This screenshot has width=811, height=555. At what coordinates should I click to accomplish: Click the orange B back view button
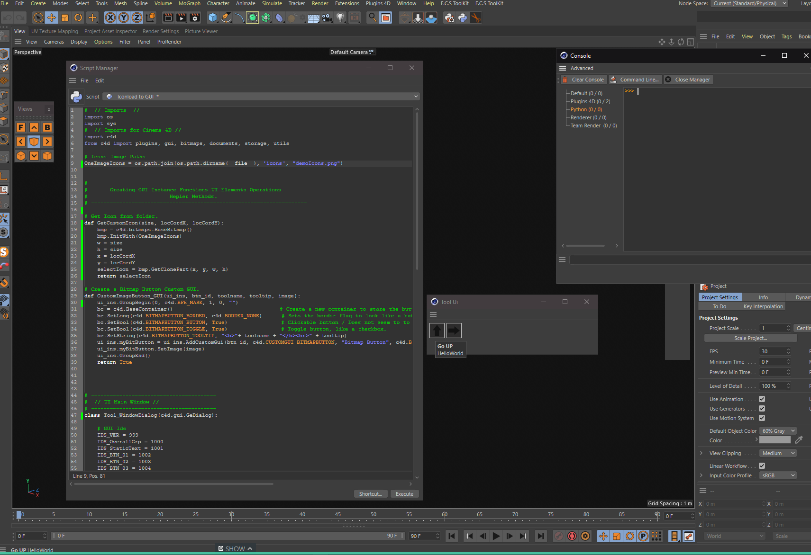tap(47, 127)
